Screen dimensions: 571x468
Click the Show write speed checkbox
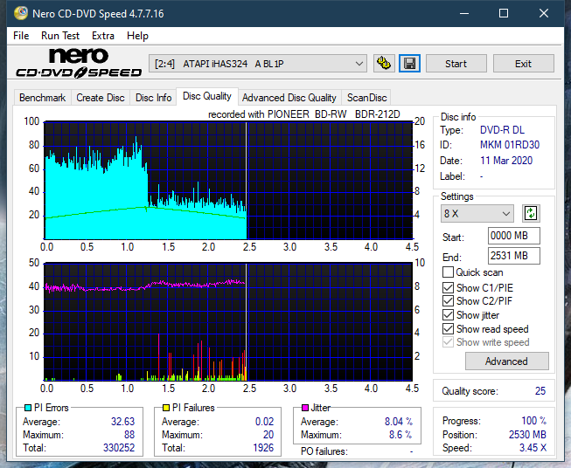coord(448,342)
